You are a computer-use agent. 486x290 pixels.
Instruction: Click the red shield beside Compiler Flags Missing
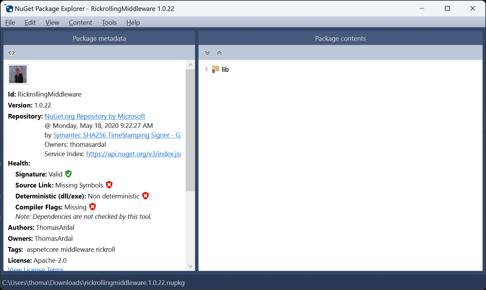tap(92, 207)
